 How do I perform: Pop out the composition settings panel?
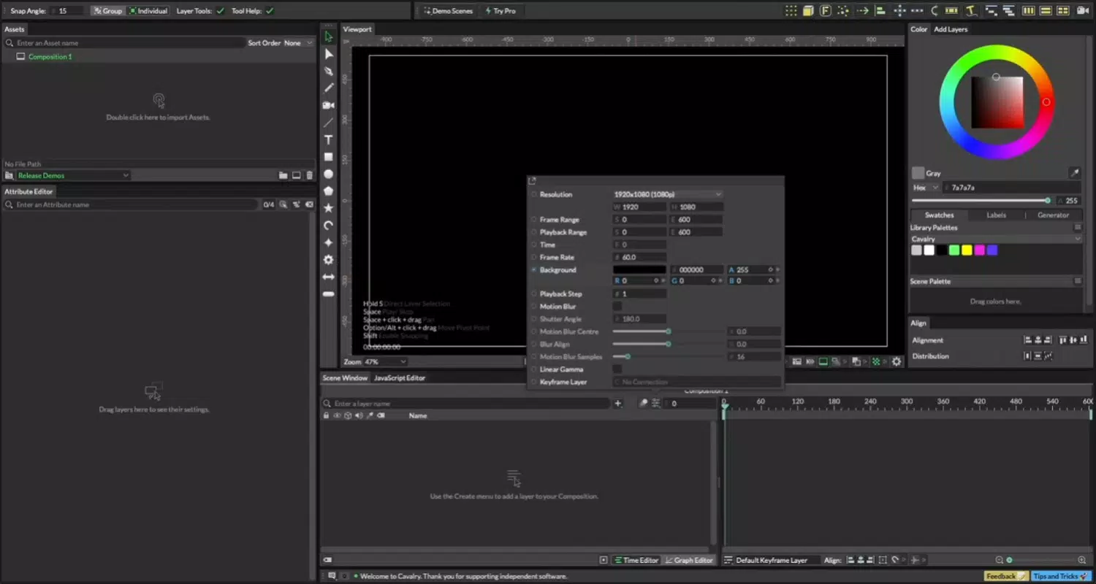532,181
